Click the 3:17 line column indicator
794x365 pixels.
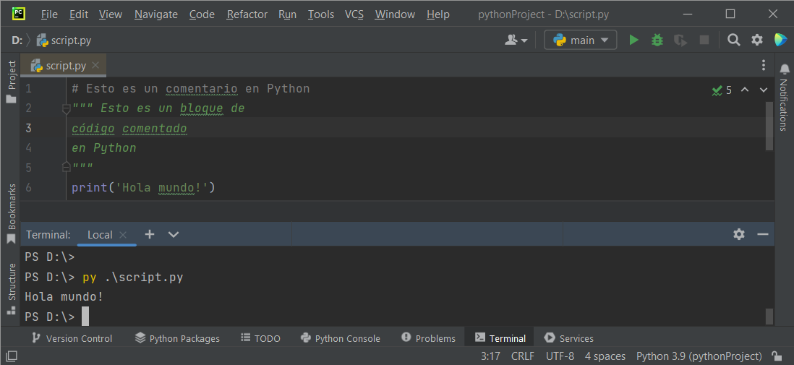491,356
